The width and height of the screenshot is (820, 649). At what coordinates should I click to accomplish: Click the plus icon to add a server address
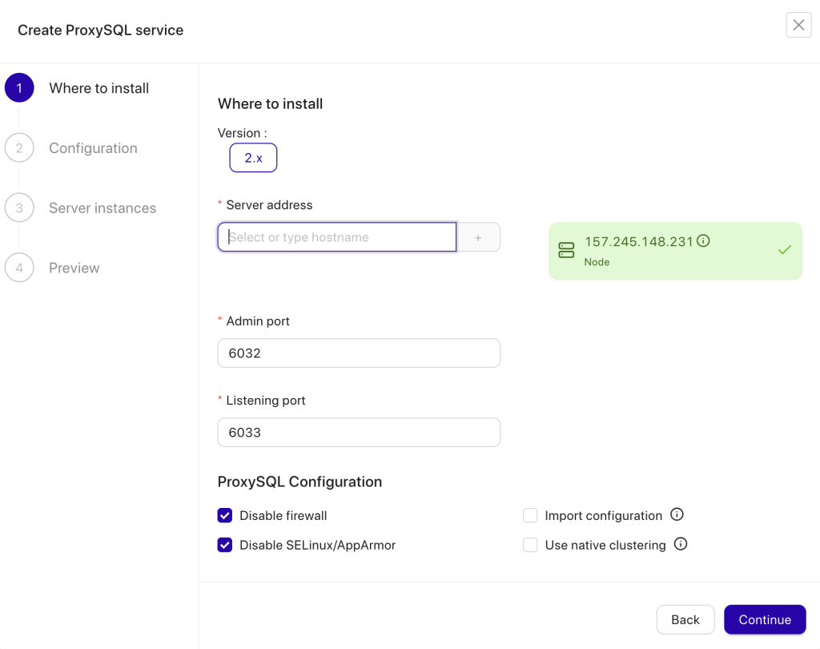(x=478, y=236)
